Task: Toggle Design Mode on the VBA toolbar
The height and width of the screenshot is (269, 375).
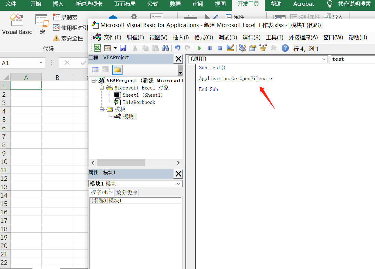Action: (230, 48)
